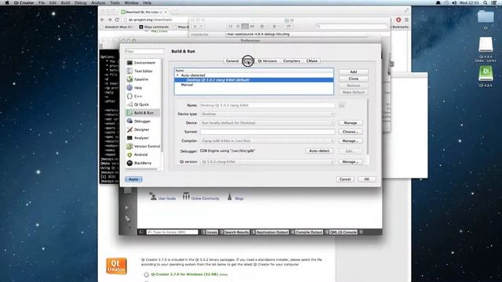The image size is (502, 282).
Task: Click Choose button for Sysroot
Action: coord(351,132)
